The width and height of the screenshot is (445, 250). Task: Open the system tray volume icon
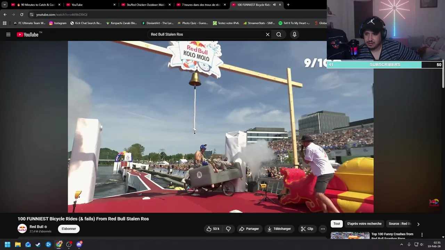(x=422, y=244)
